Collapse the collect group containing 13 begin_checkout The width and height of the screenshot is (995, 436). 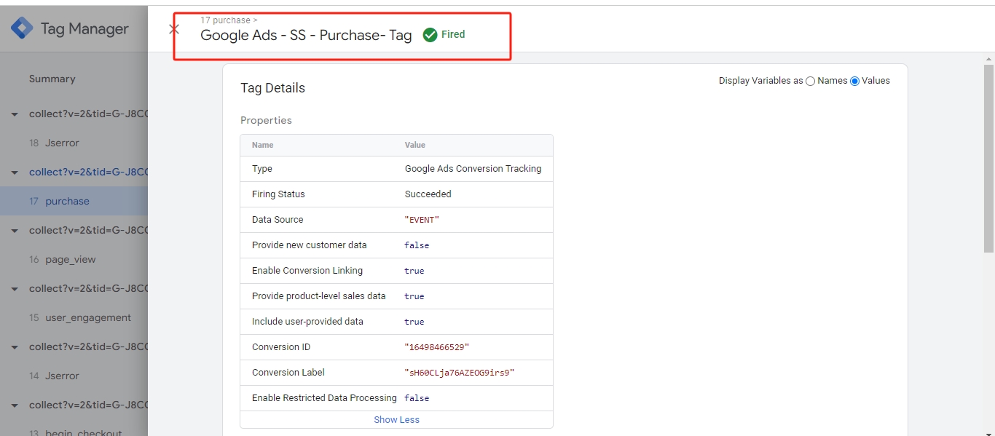(15, 405)
